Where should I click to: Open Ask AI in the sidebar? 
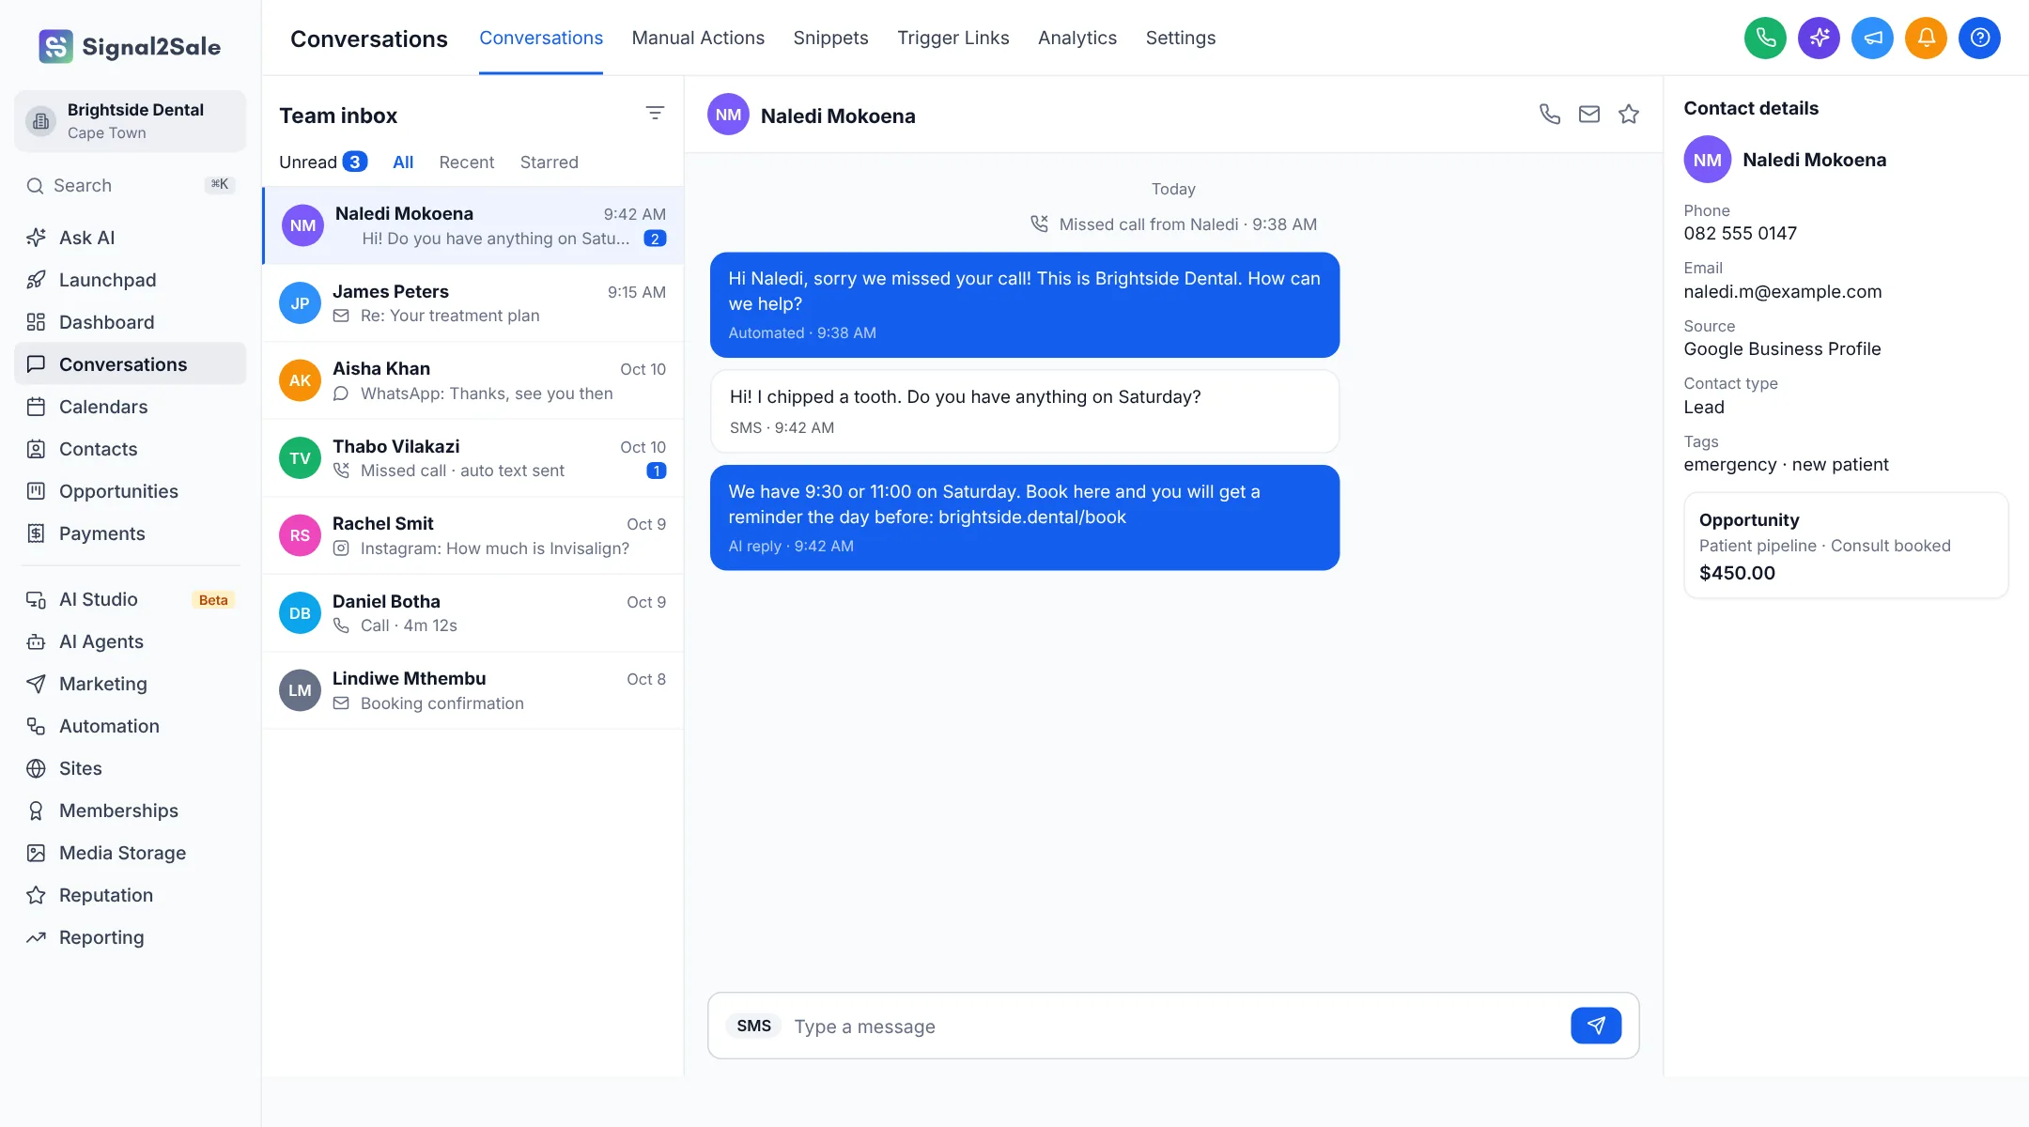130,238
